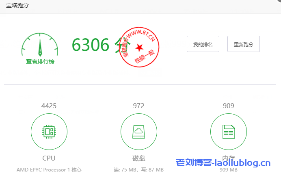The height and width of the screenshot is (178, 281).
Task: Click the CPU chip icon circle
Action: 49,131
